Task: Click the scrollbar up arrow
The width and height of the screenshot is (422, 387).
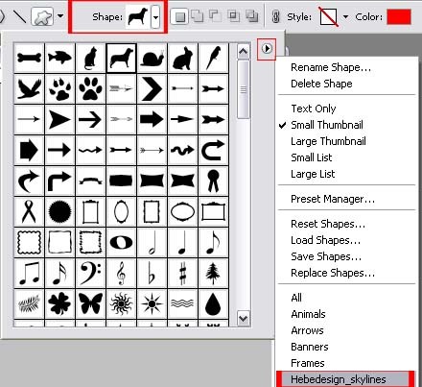Action: 244,51
